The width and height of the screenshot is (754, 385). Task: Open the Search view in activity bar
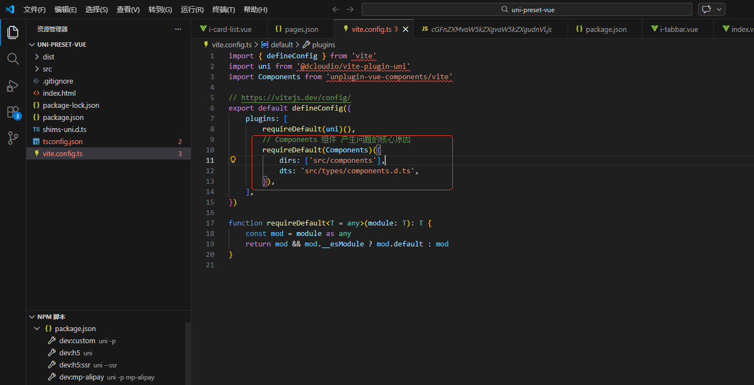[x=13, y=59]
